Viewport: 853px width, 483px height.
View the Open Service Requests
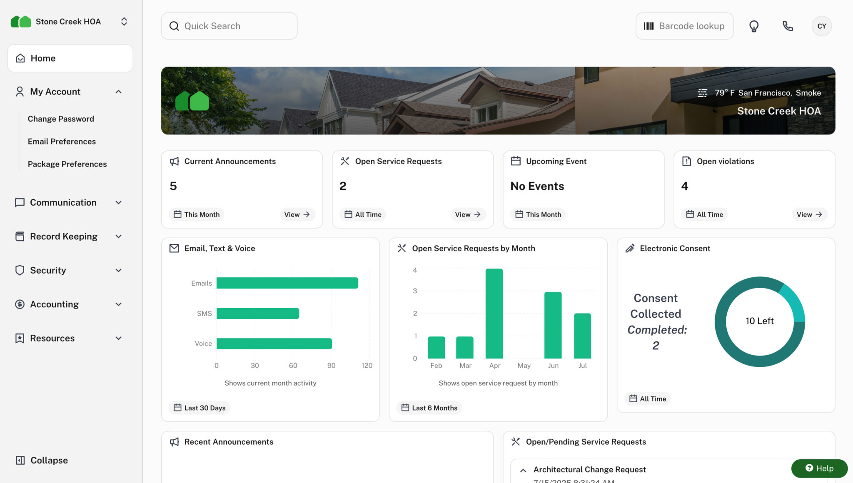click(467, 214)
